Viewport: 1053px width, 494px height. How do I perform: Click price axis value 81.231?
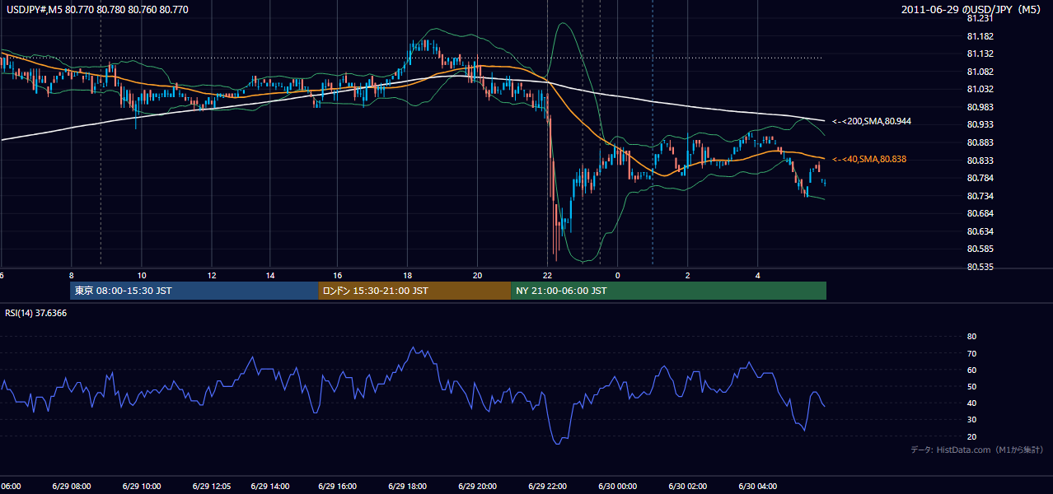980,18
